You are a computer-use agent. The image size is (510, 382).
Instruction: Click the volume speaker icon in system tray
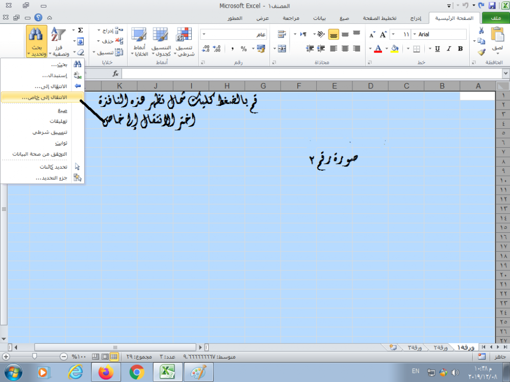tap(455, 372)
